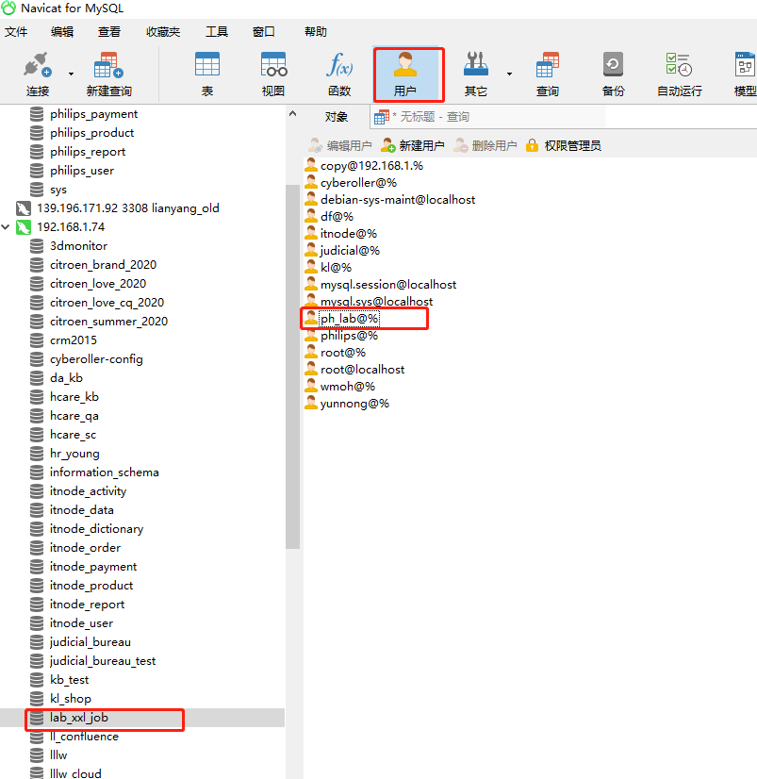Click the highlighted 用户 (Users) icon

click(408, 73)
